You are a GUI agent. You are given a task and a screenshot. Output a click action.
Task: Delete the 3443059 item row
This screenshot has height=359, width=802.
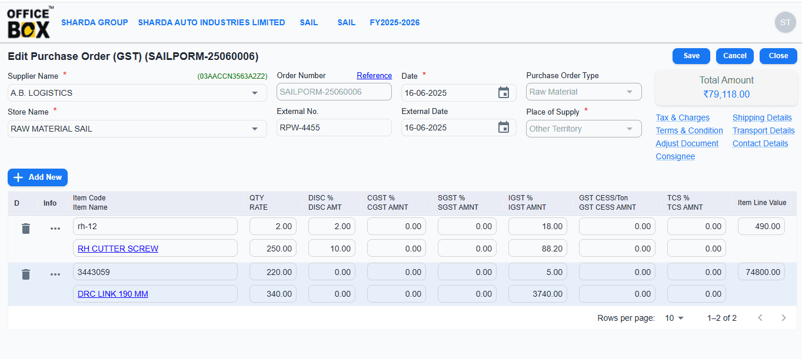(26, 274)
